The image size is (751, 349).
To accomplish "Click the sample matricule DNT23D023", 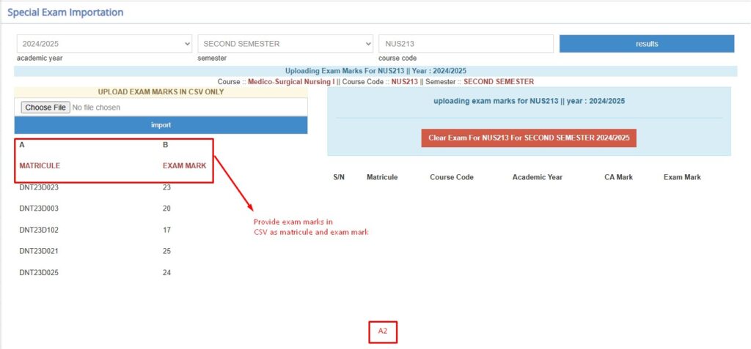I will coord(38,187).
